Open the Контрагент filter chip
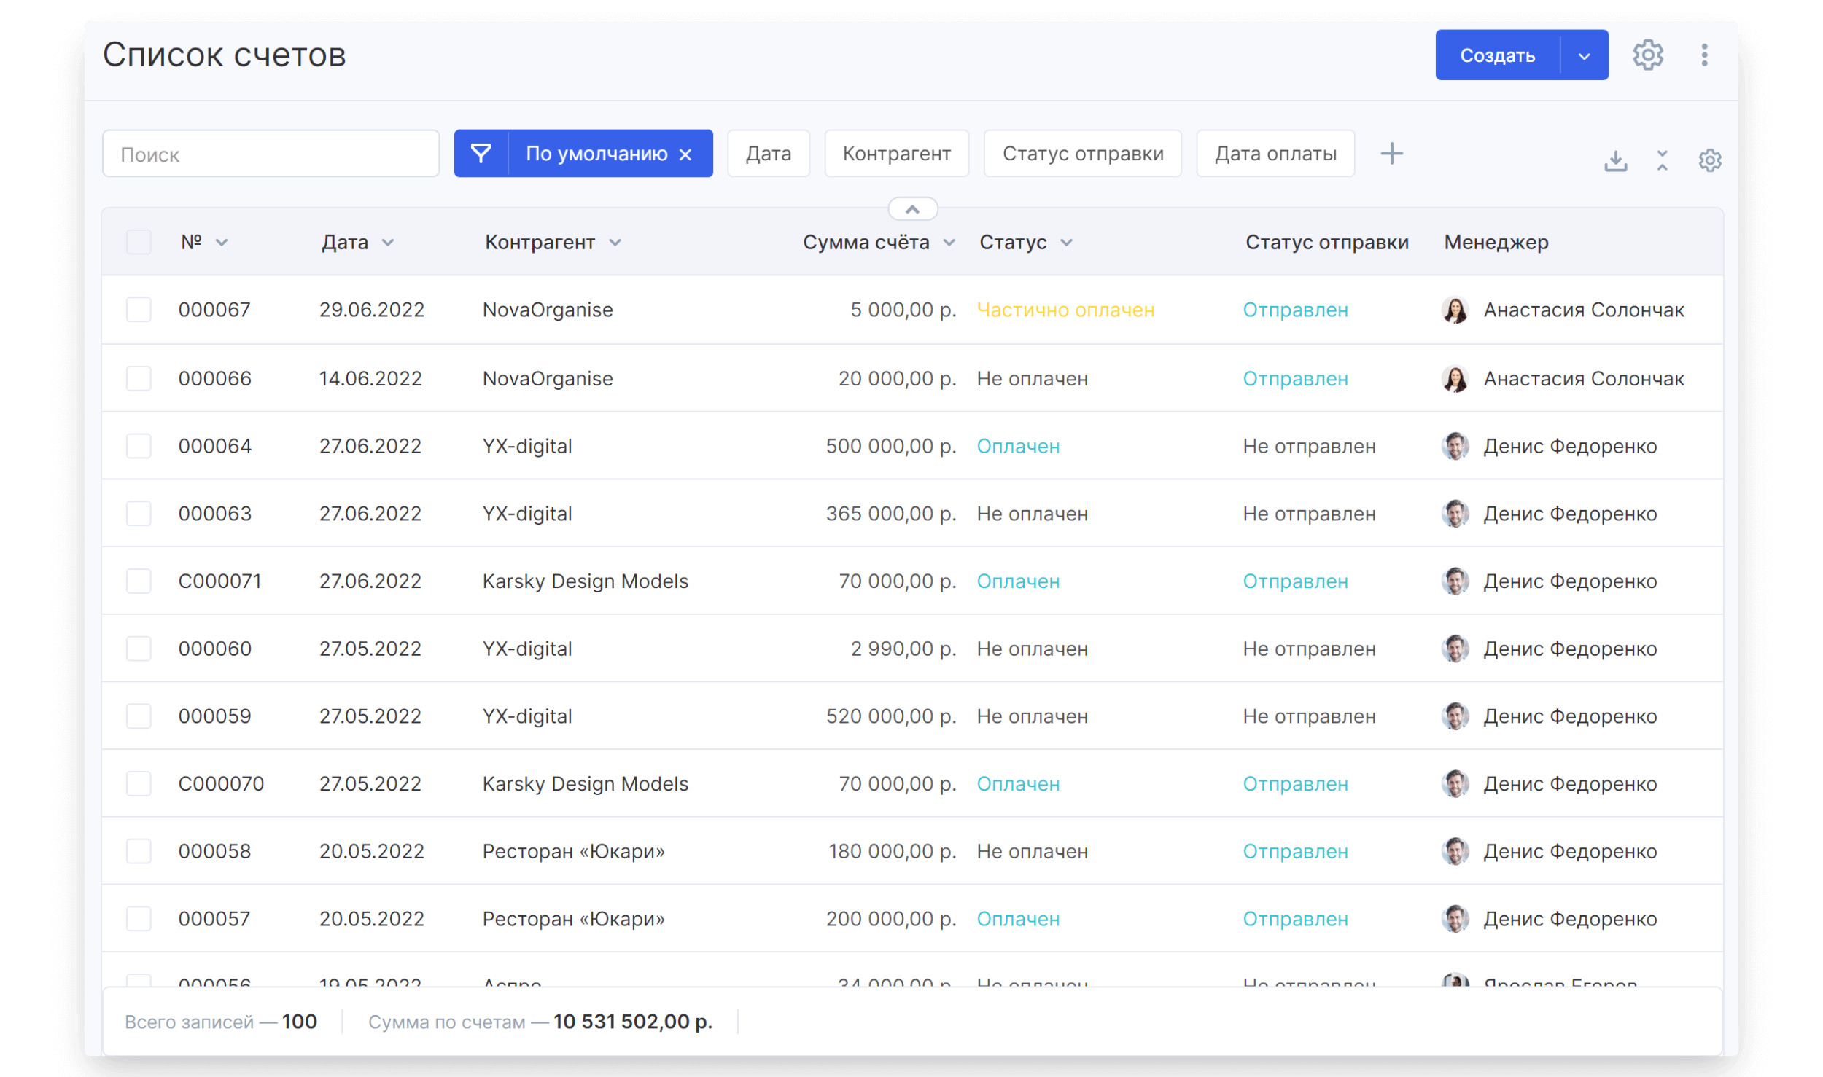 coord(896,154)
